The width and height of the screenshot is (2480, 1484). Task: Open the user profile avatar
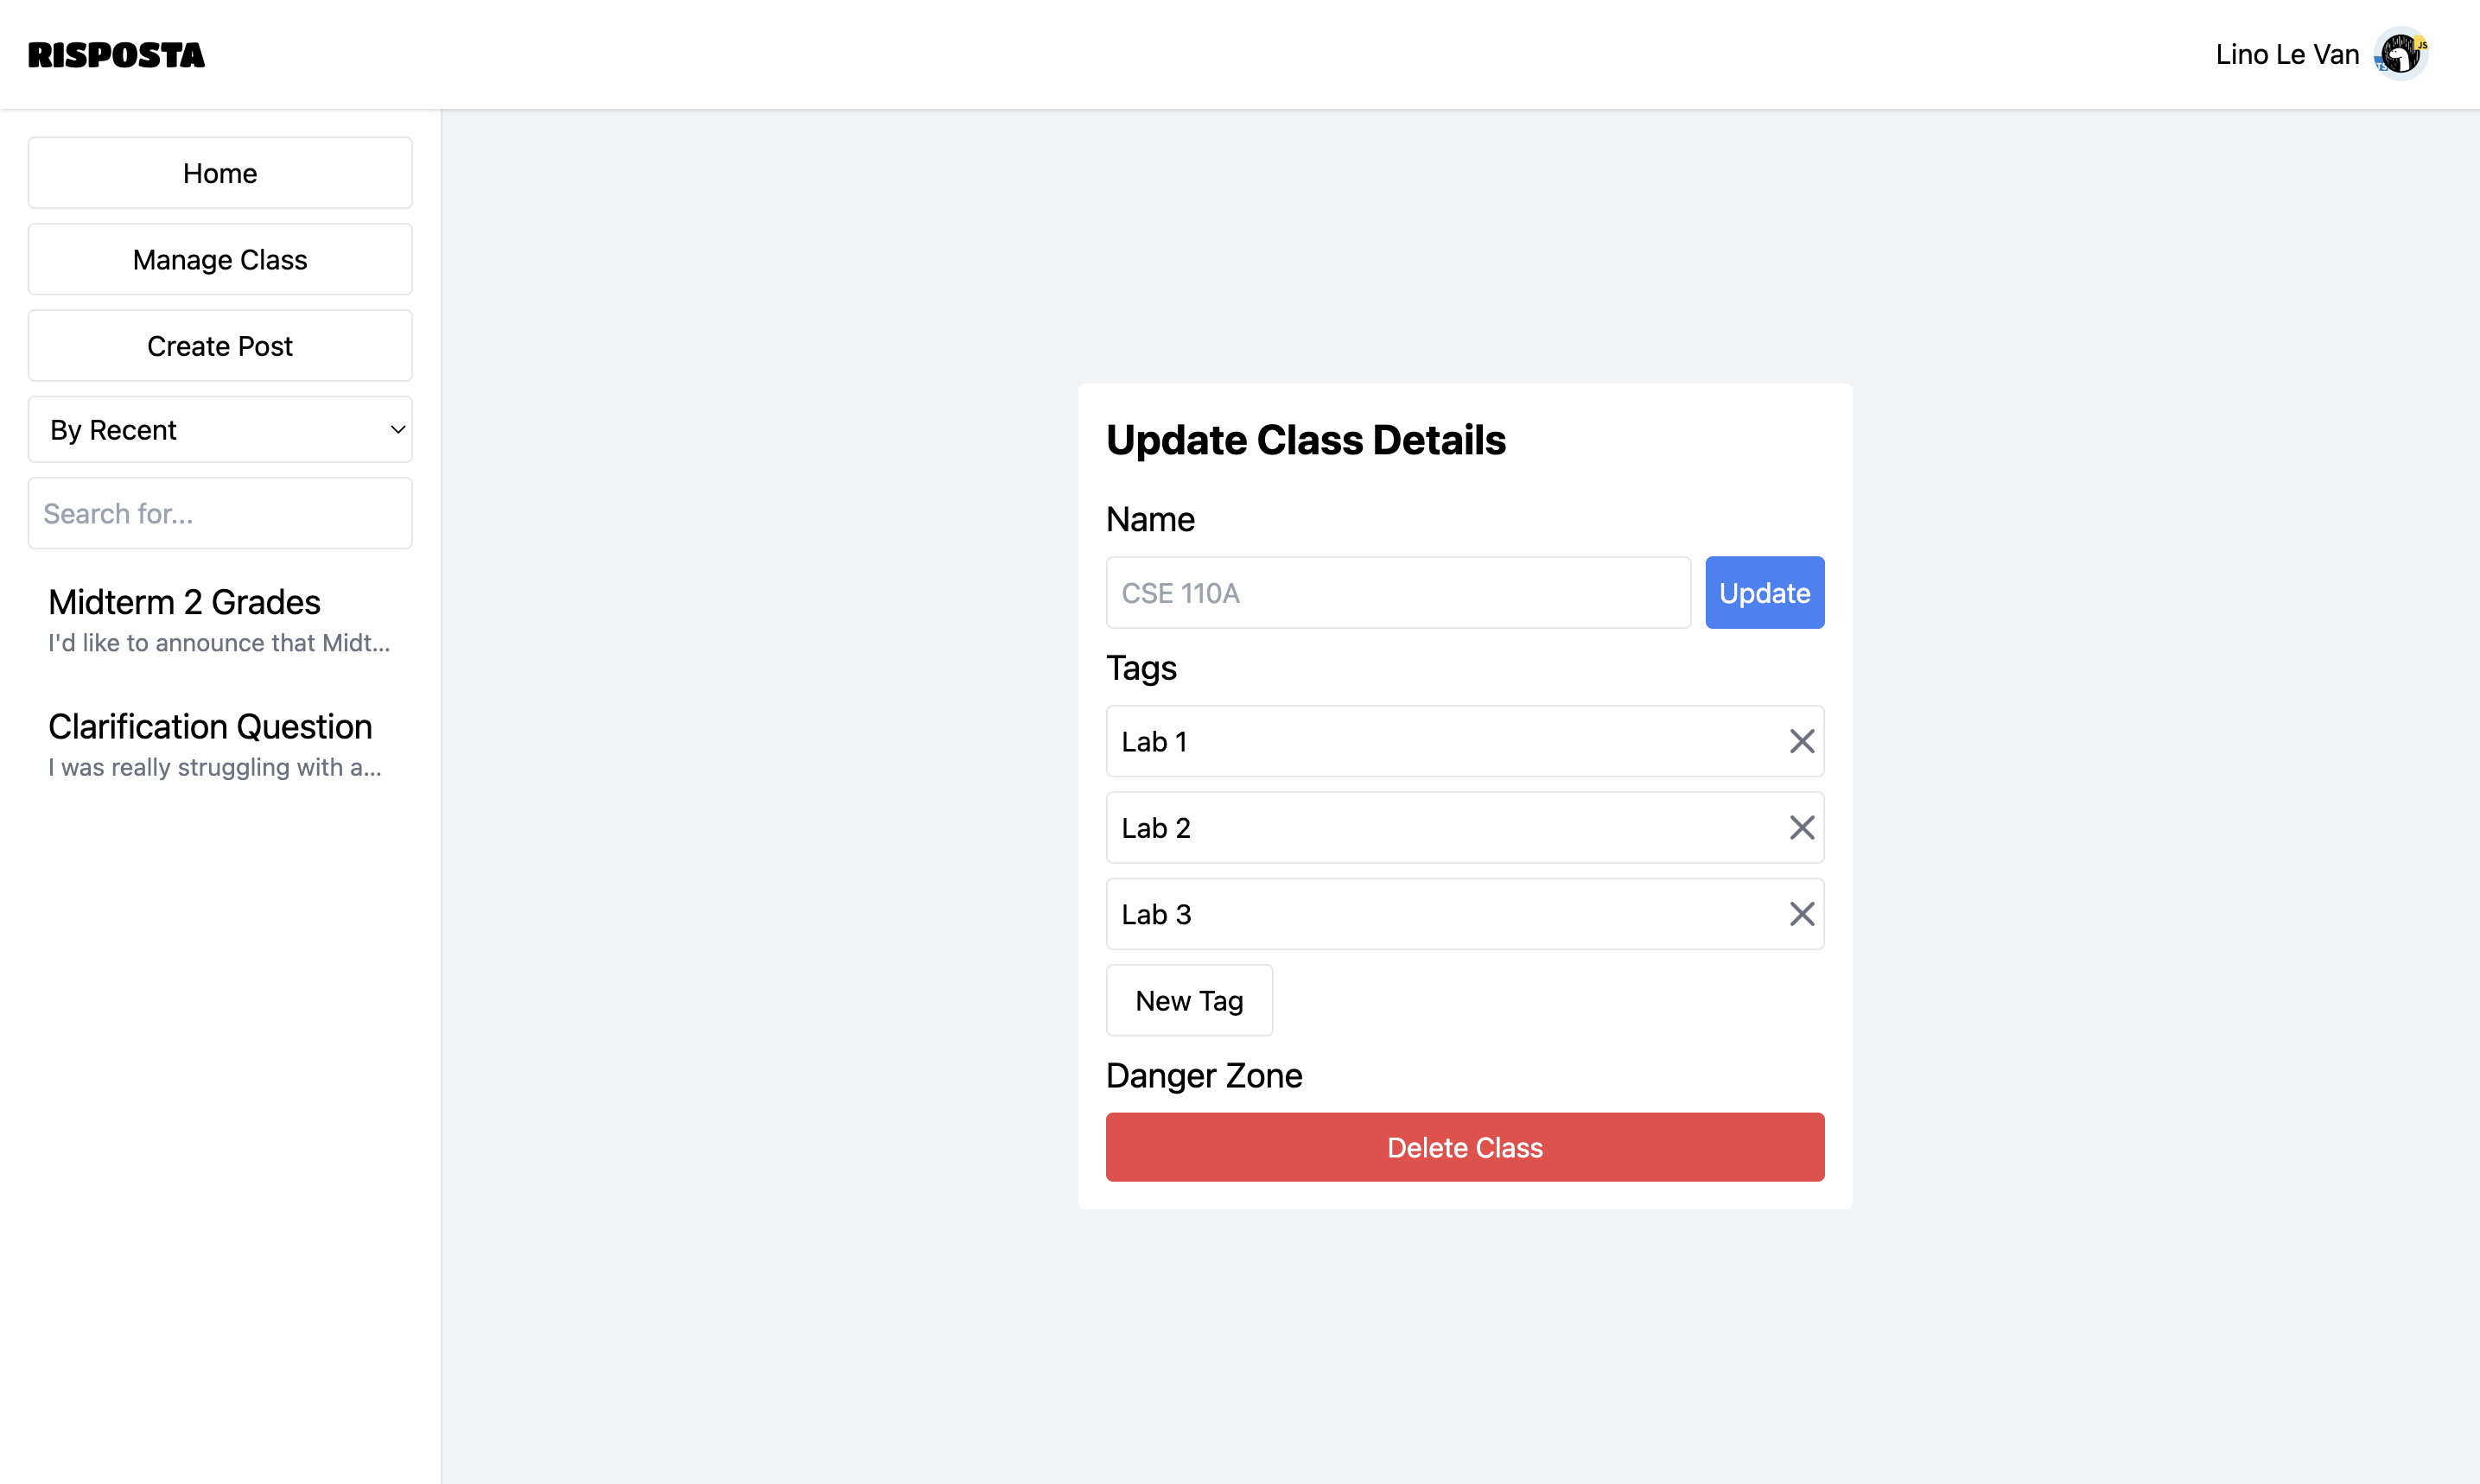click(2400, 54)
